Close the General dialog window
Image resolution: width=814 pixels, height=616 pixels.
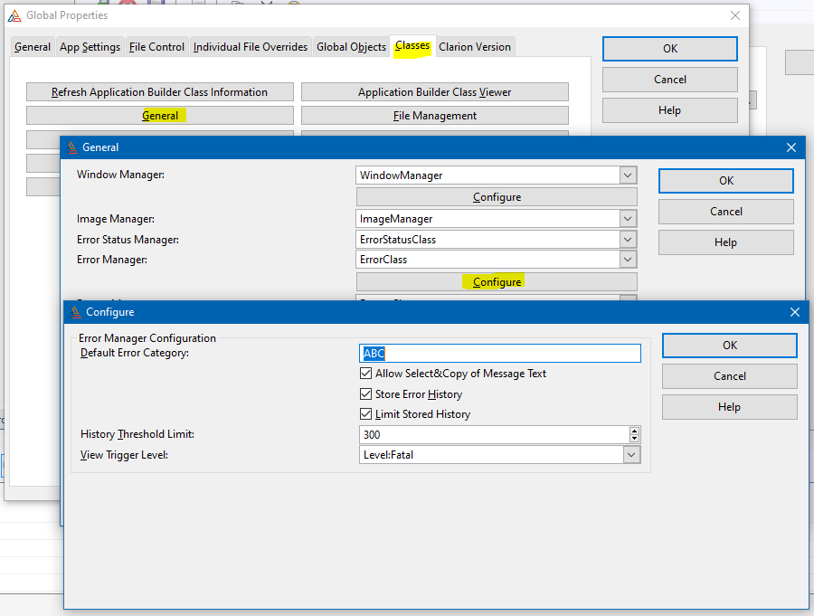click(791, 147)
